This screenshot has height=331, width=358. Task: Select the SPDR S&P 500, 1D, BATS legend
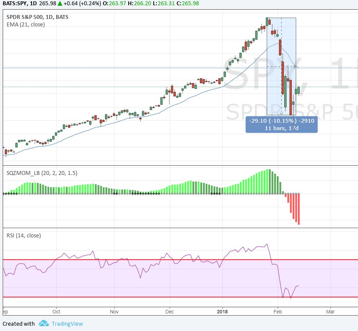[37, 17]
